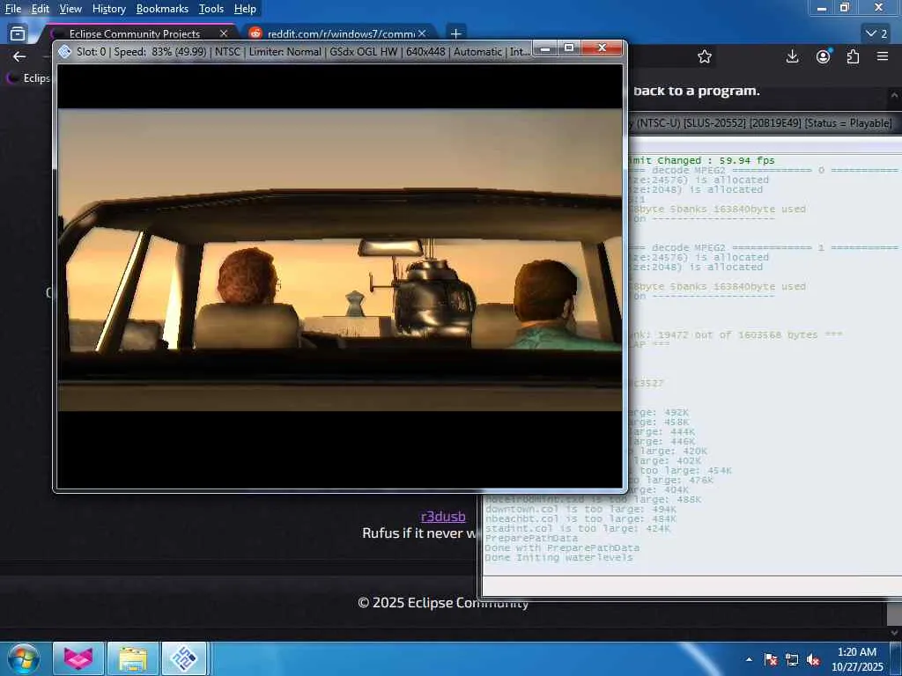Click inside the PCSX2 game viewport

(339, 276)
